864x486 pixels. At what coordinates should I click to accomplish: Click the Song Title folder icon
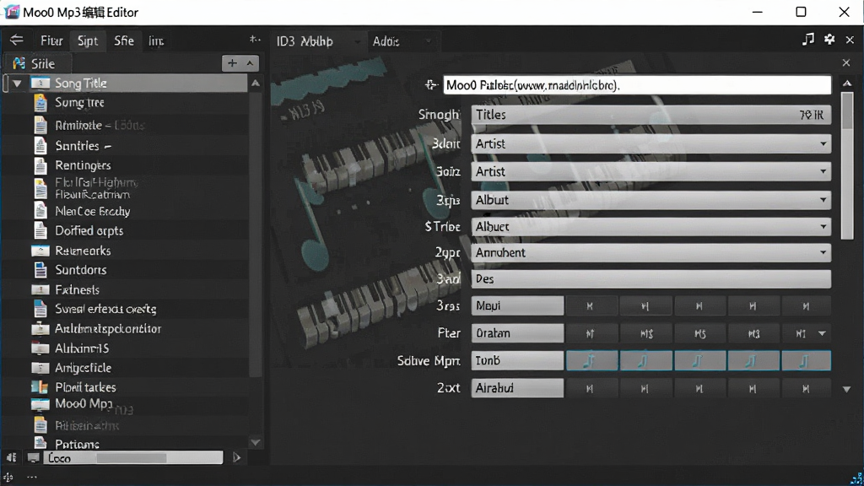[40, 84]
